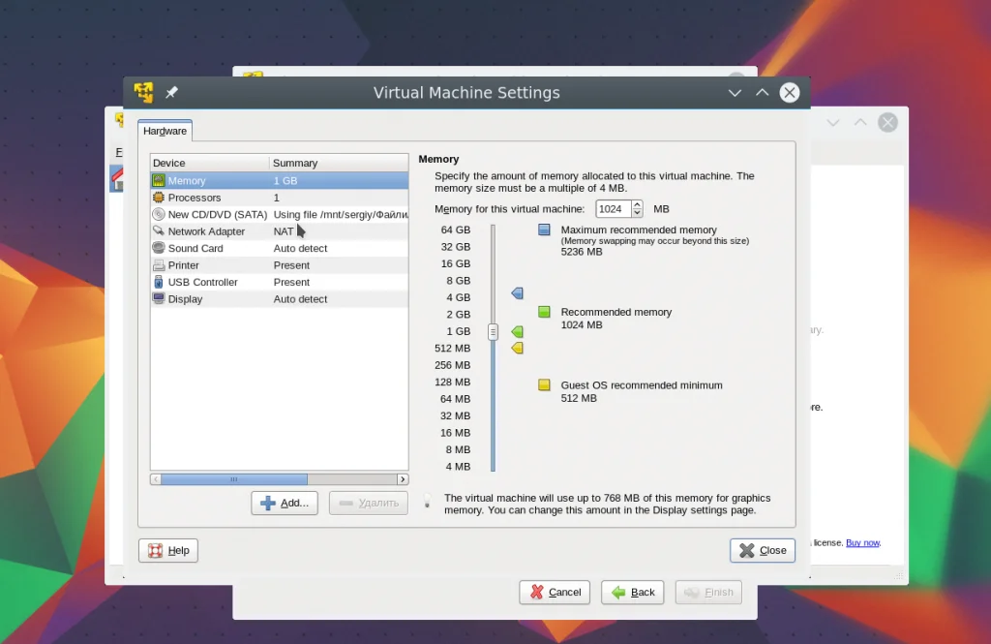Decrease memory value with down stepper arrow
The width and height of the screenshot is (991, 644).
coord(637,212)
